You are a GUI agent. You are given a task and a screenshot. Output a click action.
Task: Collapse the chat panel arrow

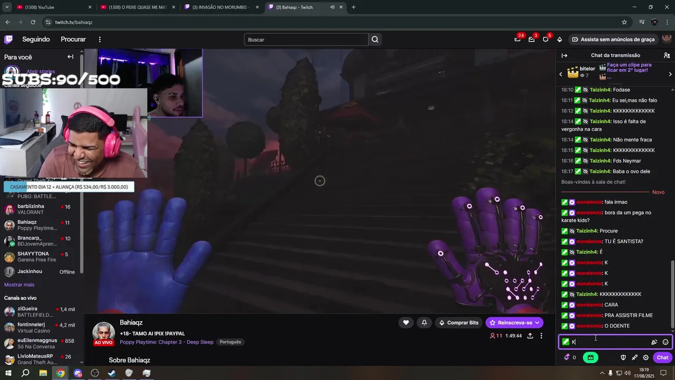pos(564,55)
